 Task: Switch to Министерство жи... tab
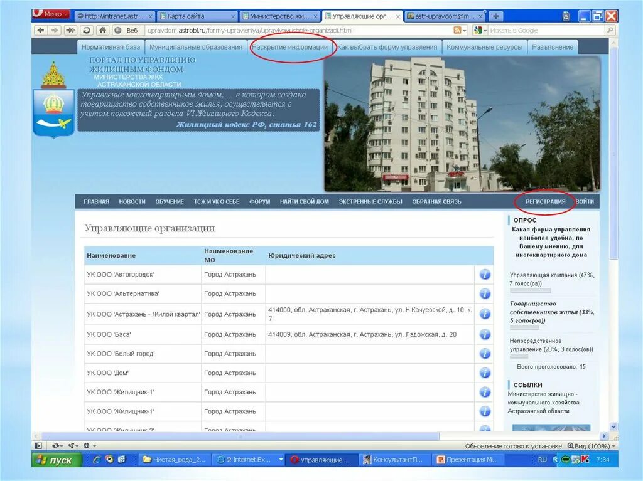click(280, 16)
